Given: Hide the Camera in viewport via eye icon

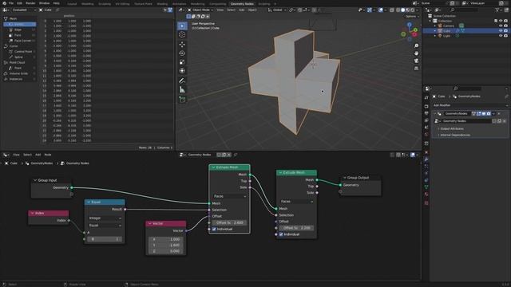Looking at the screenshot, I should pyautogui.click(x=501, y=26).
